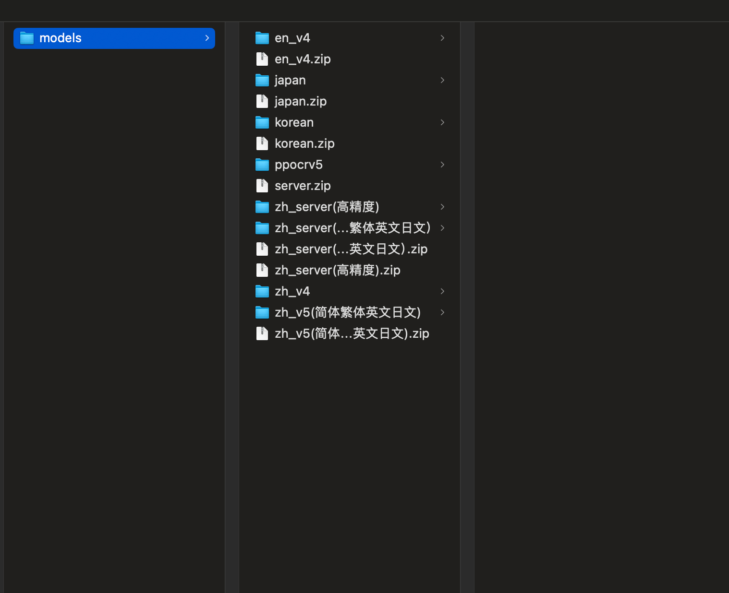This screenshot has width=729, height=593.
Task: Click the zh_v5(简体繁体英文日文) folder icon
Action: 262,312
